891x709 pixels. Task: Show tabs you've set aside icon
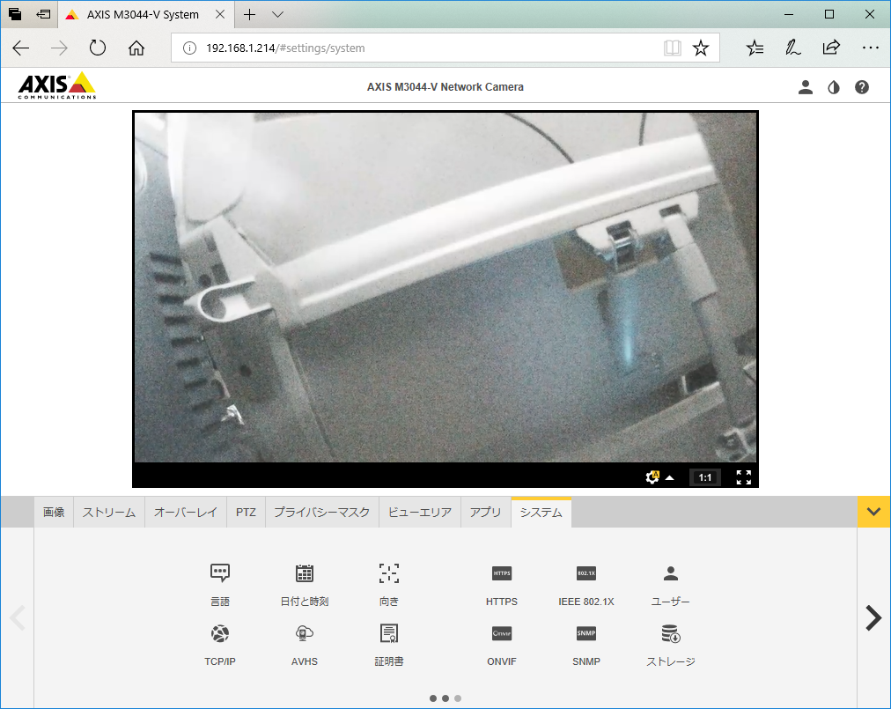tap(15, 14)
